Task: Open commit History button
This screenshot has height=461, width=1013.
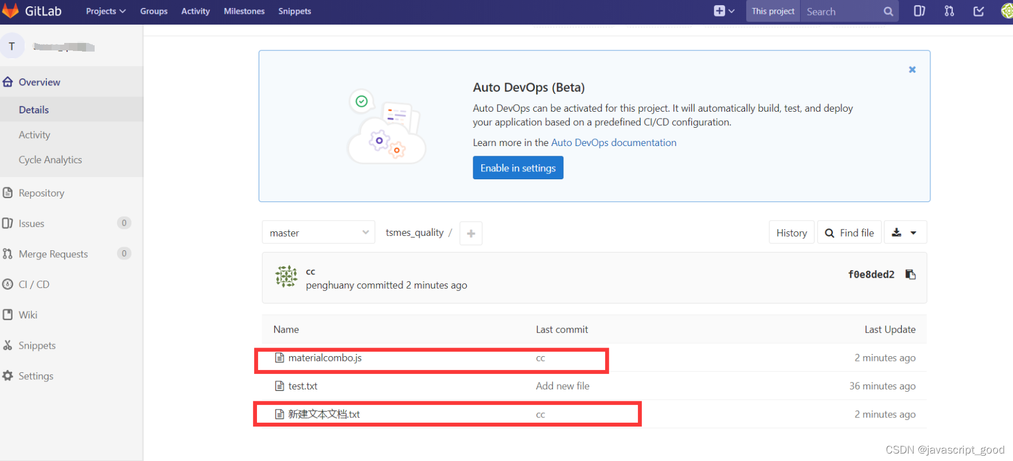Action: 792,233
